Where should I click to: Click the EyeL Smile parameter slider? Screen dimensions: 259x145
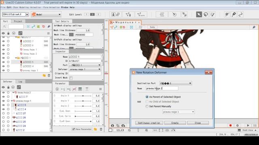pos(83,116)
